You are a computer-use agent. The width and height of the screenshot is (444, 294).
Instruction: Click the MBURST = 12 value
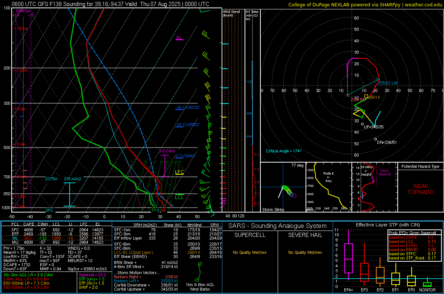coord(80,261)
